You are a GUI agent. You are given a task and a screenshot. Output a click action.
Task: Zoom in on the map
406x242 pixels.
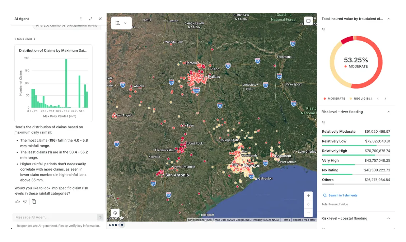pos(308,196)
